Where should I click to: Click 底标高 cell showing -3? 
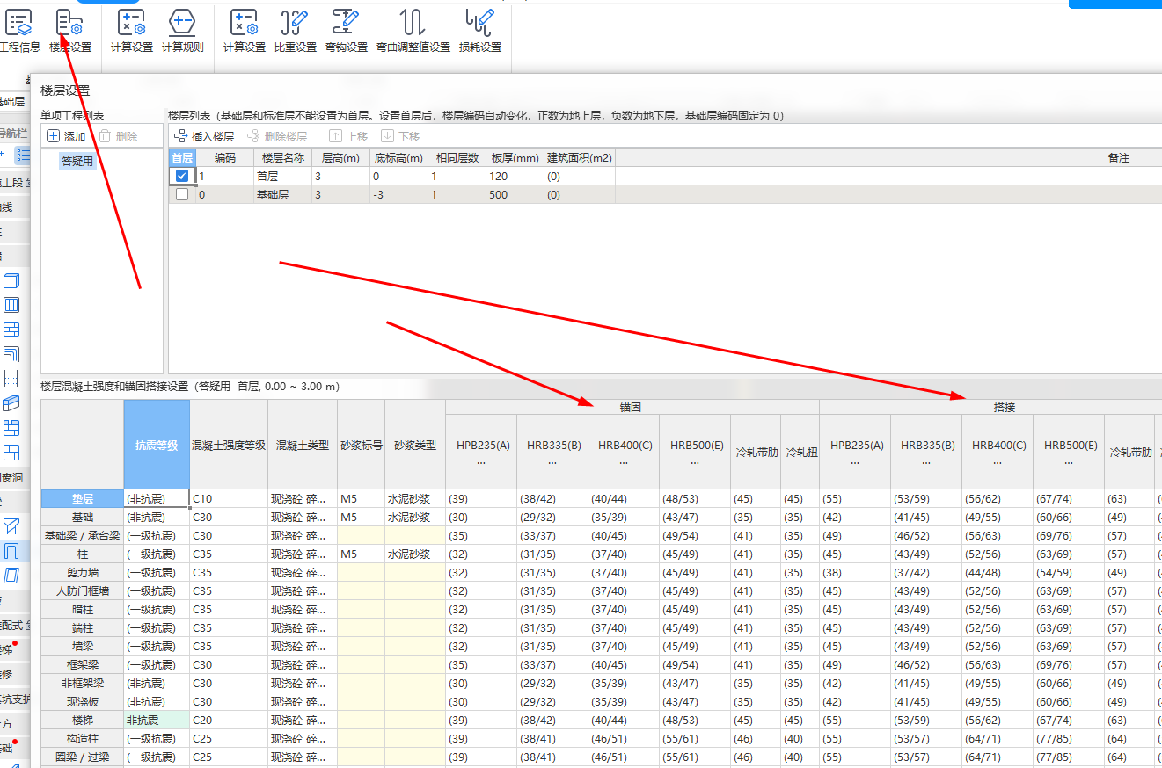click(x=398, y=195)
